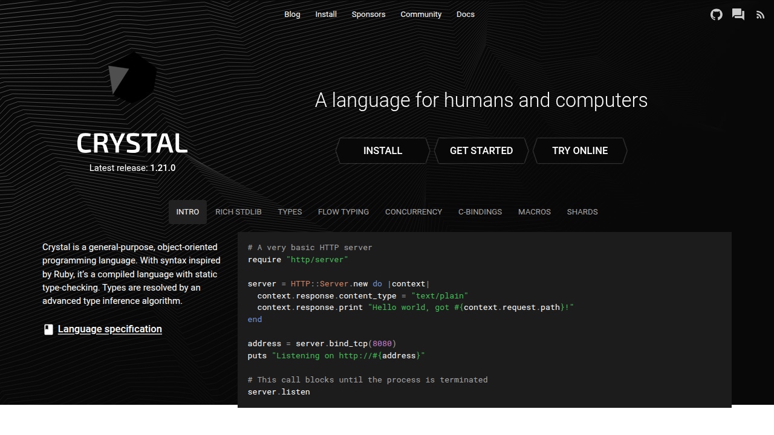Open the Blog menu item
Screen dimensions: 774x435
pyautogui.click(x=292, y=14)
